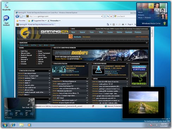Open the Unreal Tournament section link
This screenshot has width=172, height=129.
pyautogui.click(x=44, y=53)
